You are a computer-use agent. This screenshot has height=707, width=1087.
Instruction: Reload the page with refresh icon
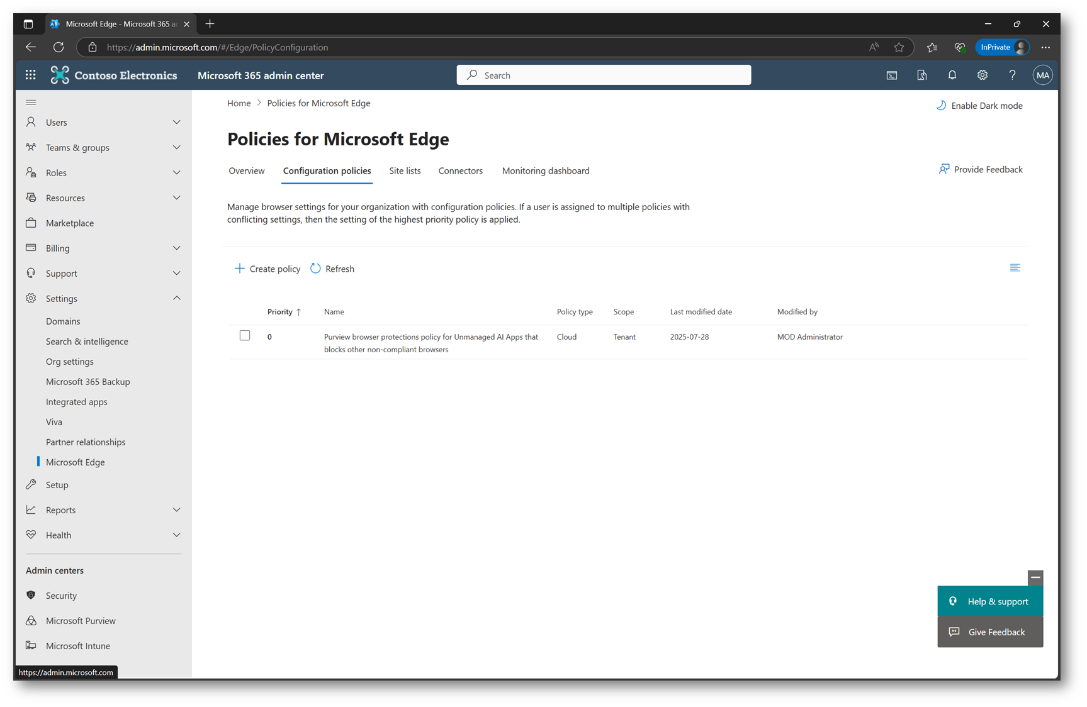[59, 47]
